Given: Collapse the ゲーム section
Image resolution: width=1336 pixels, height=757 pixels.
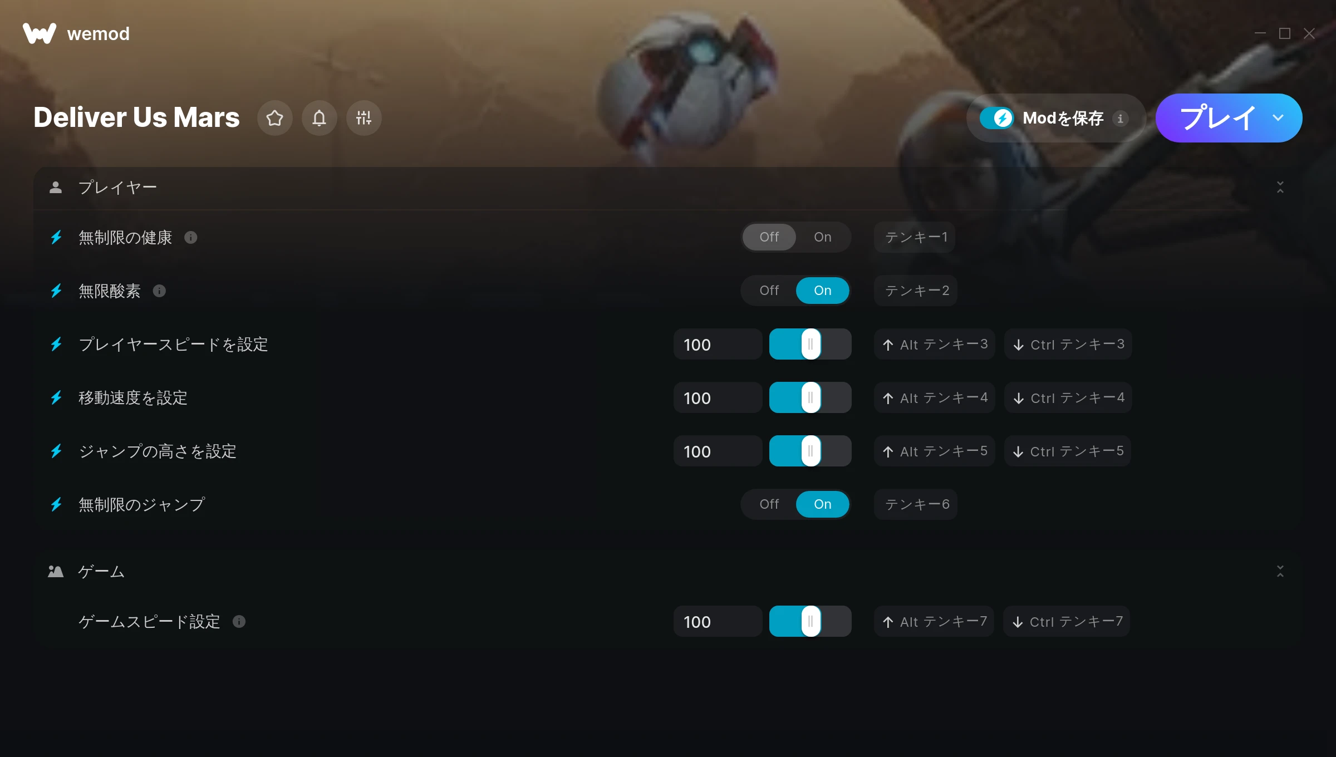Looking at the screenshot, I should pyautogui.click(x=1280, y=572).
